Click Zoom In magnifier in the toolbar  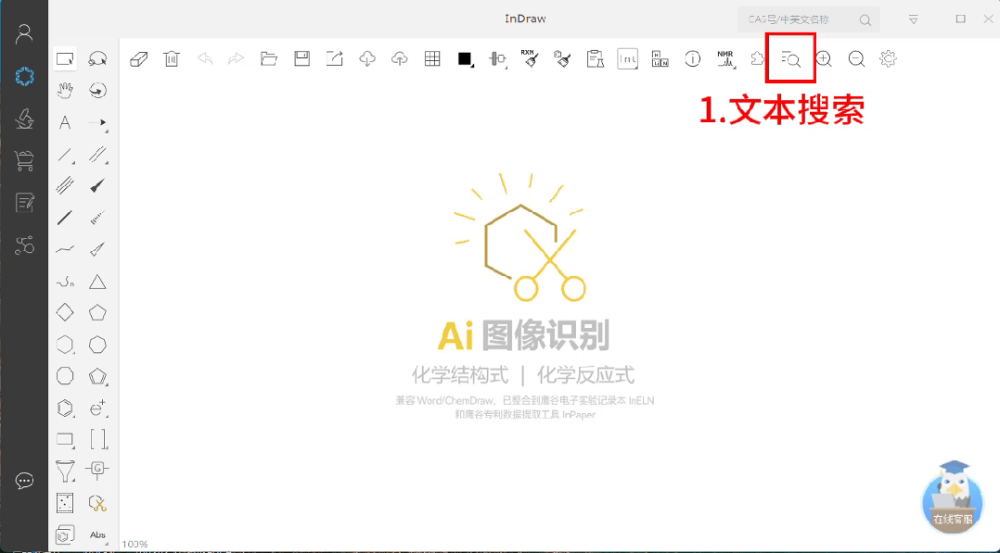[x=824, y=58]
